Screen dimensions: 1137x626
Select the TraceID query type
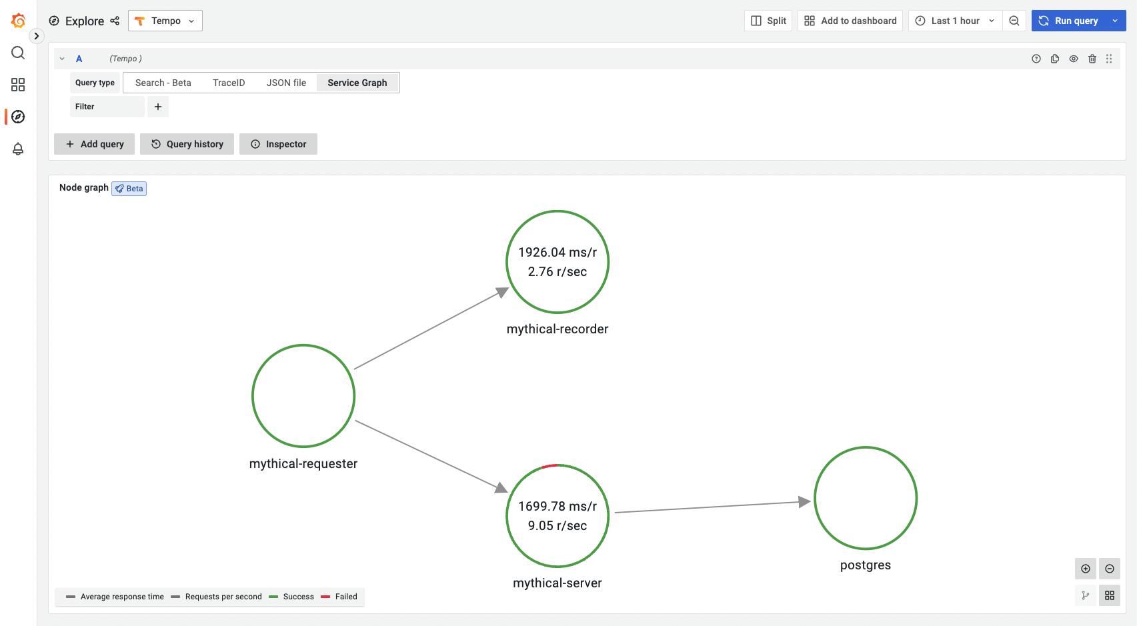[229, 82]
